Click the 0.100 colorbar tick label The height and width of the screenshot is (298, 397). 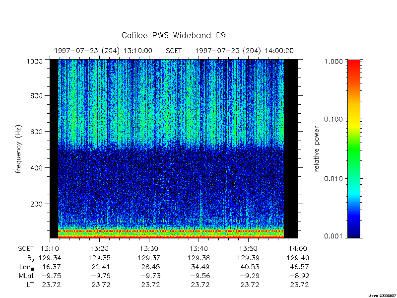[333, 119]
